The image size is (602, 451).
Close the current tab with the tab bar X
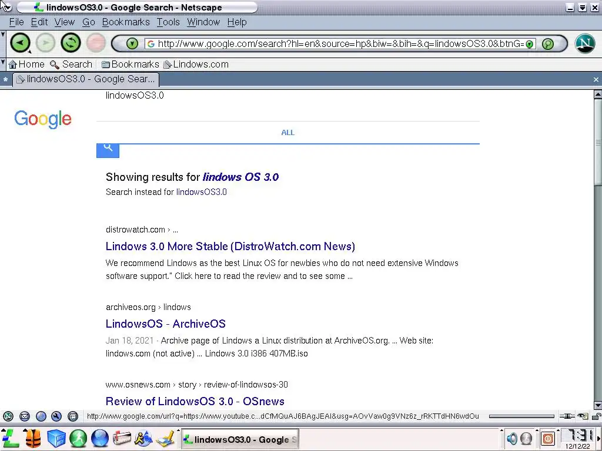pos(596,79)
